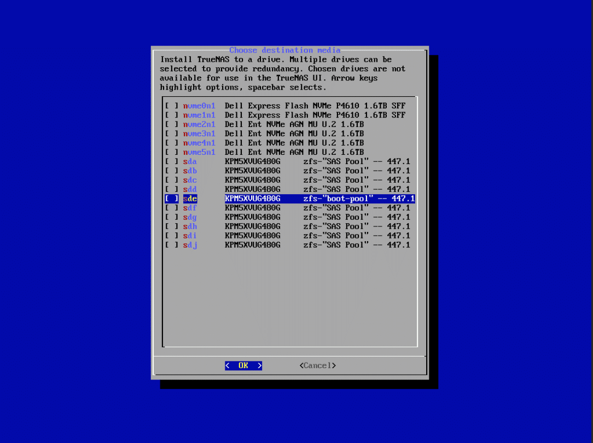Tick the nvme4n1 checkbox
The width and height of the screenshot is (593, 443).
coord(171,143)
